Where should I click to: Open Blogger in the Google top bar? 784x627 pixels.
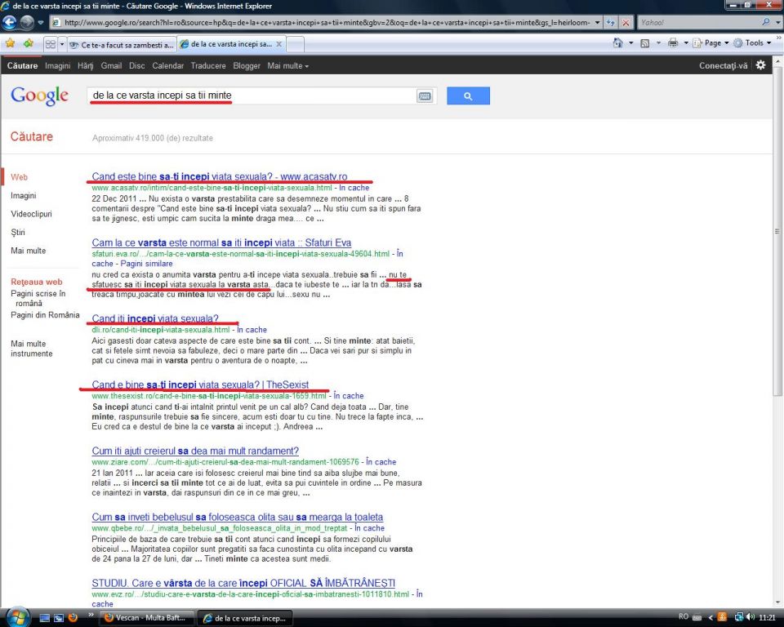coord(247,65)
